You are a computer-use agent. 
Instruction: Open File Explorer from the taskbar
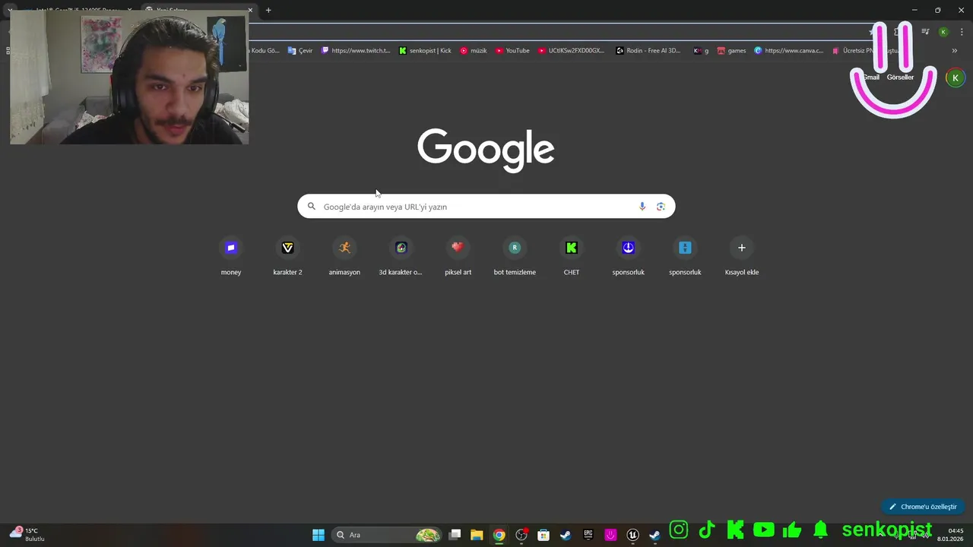pos(477,535)
